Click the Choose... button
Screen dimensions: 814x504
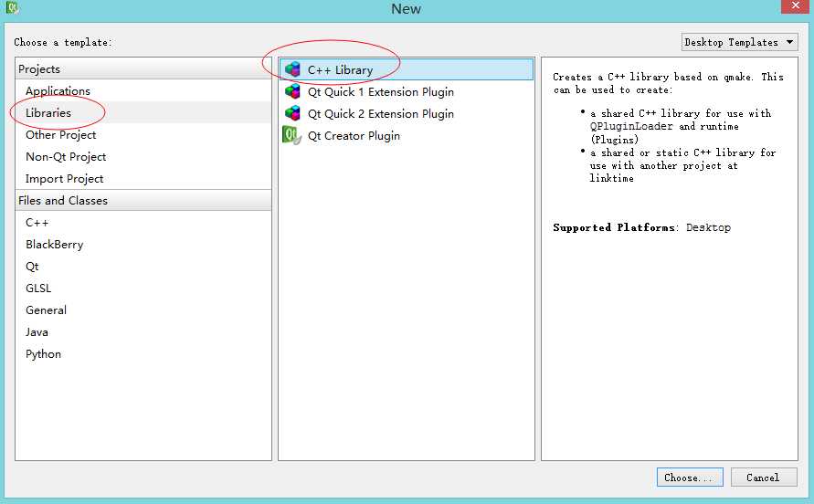tap(690, 477)
